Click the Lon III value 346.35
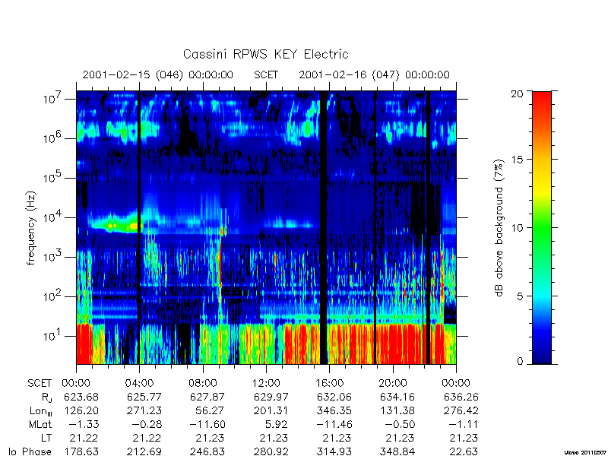The image size is (608, 456). pyautogui.click(x=334, y=410)
